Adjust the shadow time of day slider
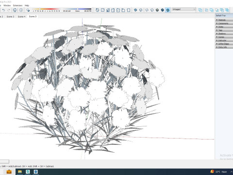233x175 pixels. [x=77, y=9]
